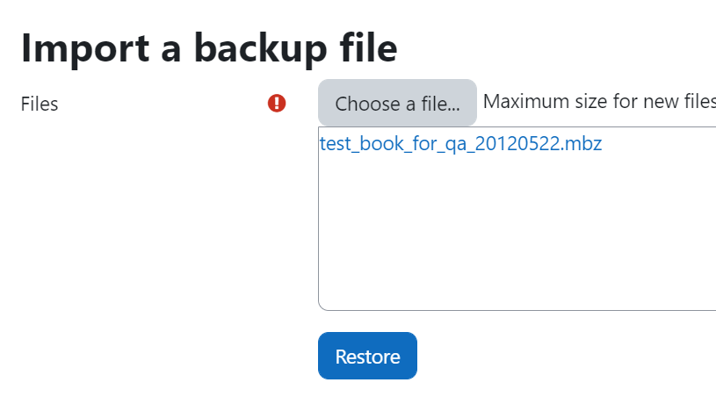The image size is (716, 397).
Task: Click the blank space below the uploaded file
Action: (517, 233)
